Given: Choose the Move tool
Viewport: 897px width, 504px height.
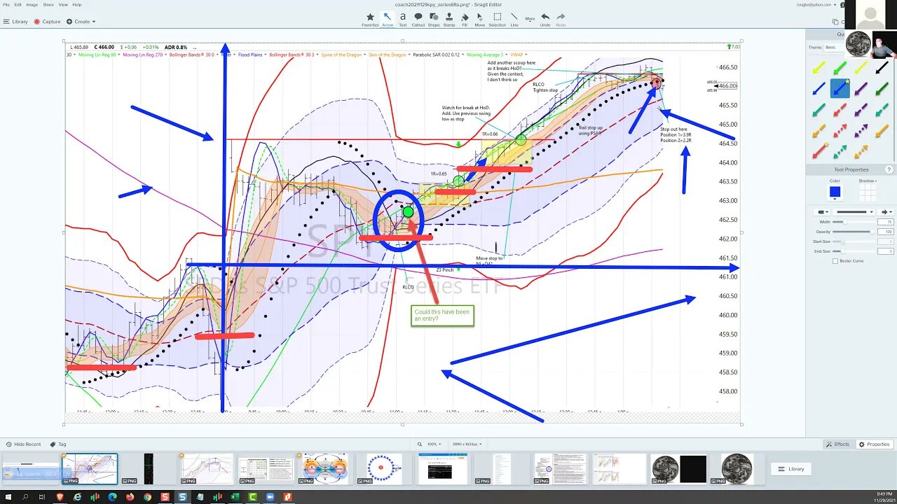Looking at the screenshot, I should [x=479, y=19].
